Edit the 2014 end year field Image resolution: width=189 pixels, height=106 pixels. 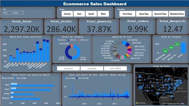[x=18, y=13]
